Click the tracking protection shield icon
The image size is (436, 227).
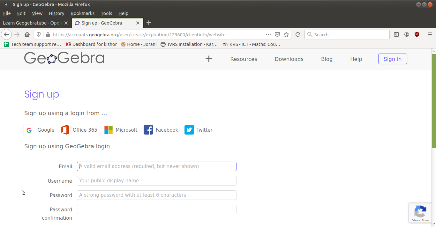tap(39, 34)
